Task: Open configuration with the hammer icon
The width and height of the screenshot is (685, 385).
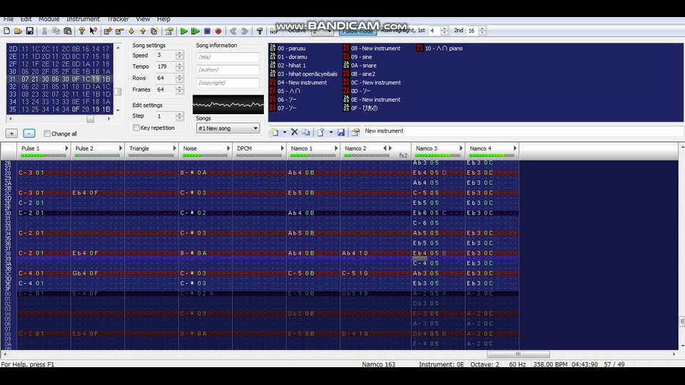Action: coord(260,31)
